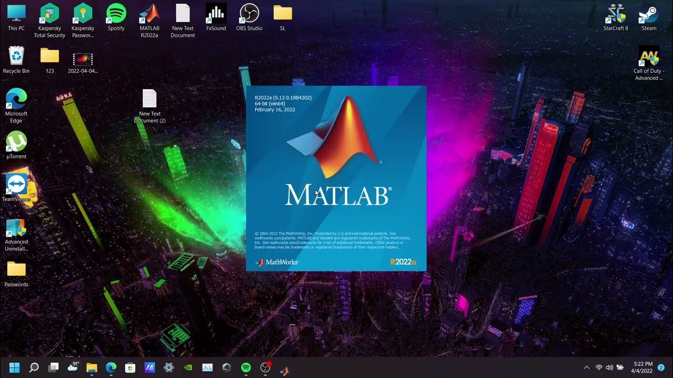Select the Recycle Bin icon
This screenshot has height=378, width=673.
coord(16,60)
